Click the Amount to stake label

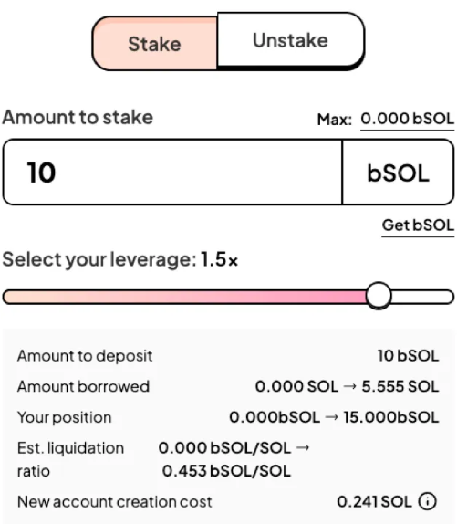point(78,117)
